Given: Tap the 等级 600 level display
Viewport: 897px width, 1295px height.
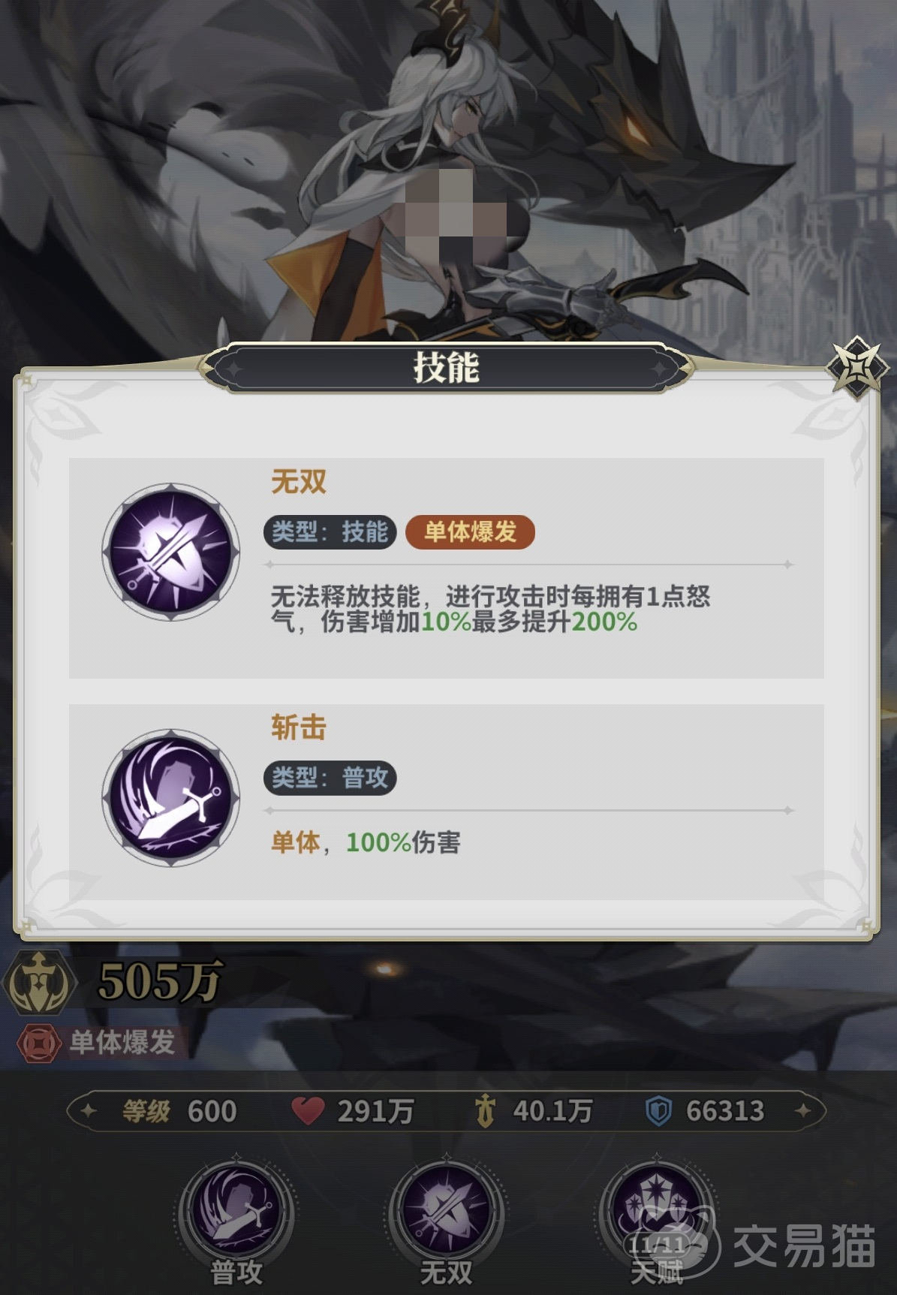Looking at the screenshot, I should [180, 1110].
